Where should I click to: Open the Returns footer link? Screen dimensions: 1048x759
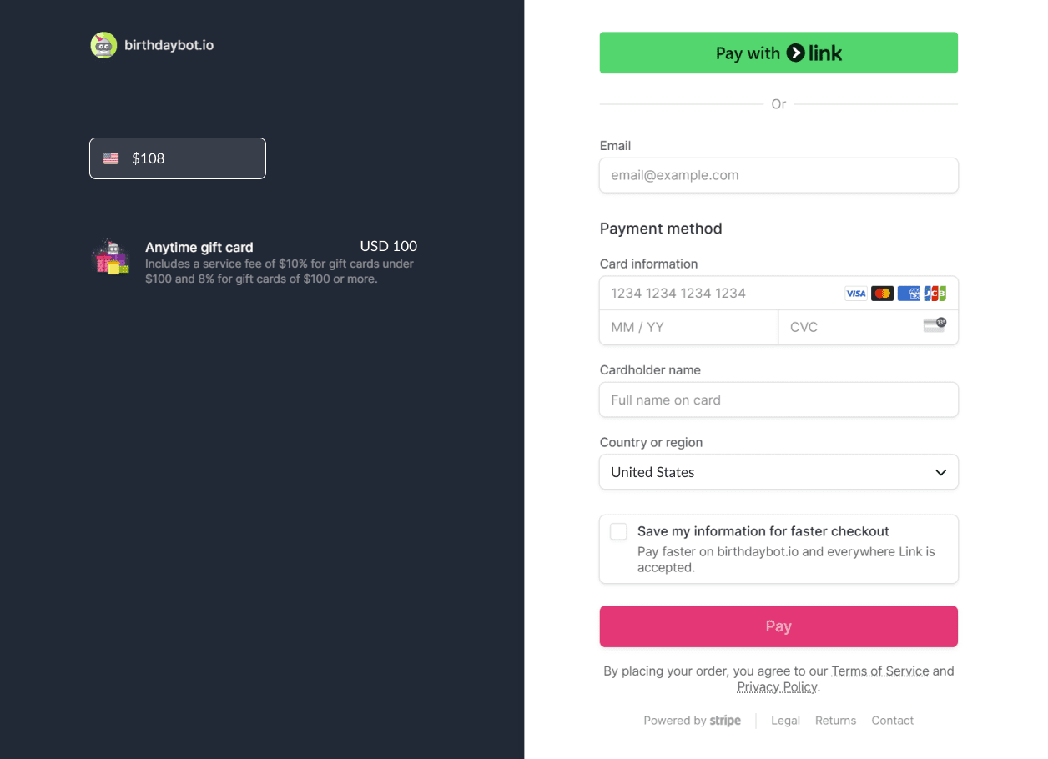pos(835,721)
